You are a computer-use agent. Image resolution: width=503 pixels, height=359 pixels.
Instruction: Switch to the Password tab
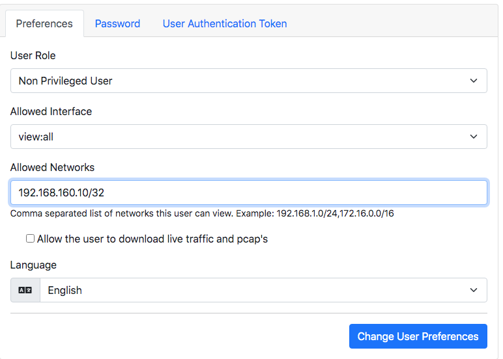point(117,23)
